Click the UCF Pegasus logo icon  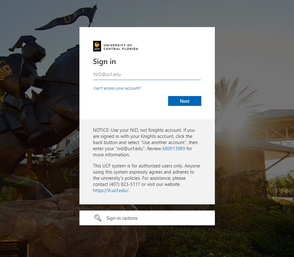pos(97,46)
